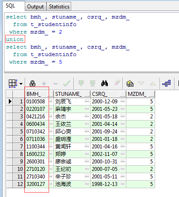Screen dimensions: 179x197
Task: Click the insert record plus icon
Action: [44, 84]
